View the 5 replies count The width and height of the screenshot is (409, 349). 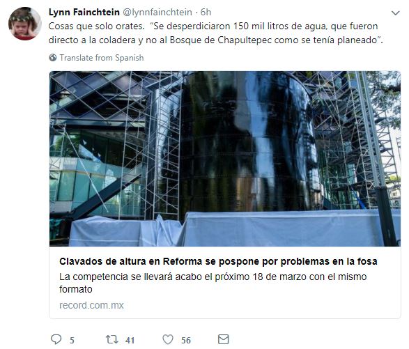72,340
